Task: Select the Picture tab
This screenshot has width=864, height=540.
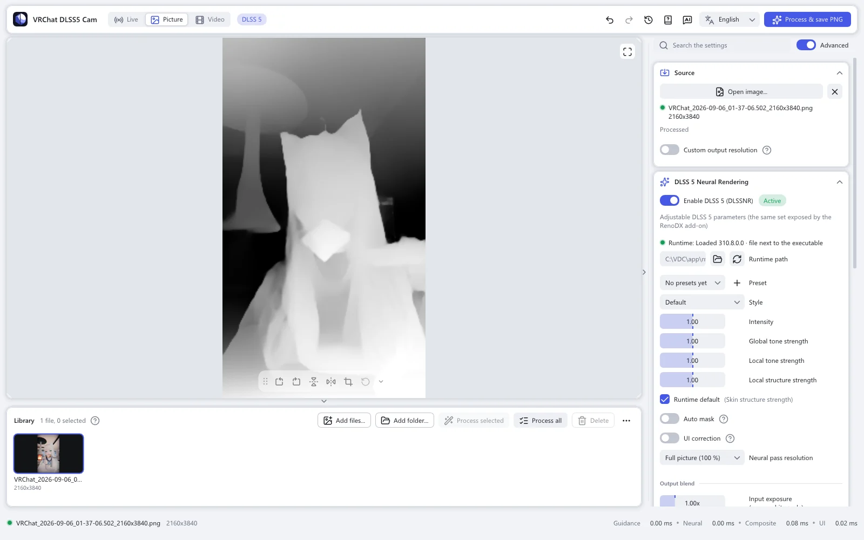Action: (x=167, y=20)
